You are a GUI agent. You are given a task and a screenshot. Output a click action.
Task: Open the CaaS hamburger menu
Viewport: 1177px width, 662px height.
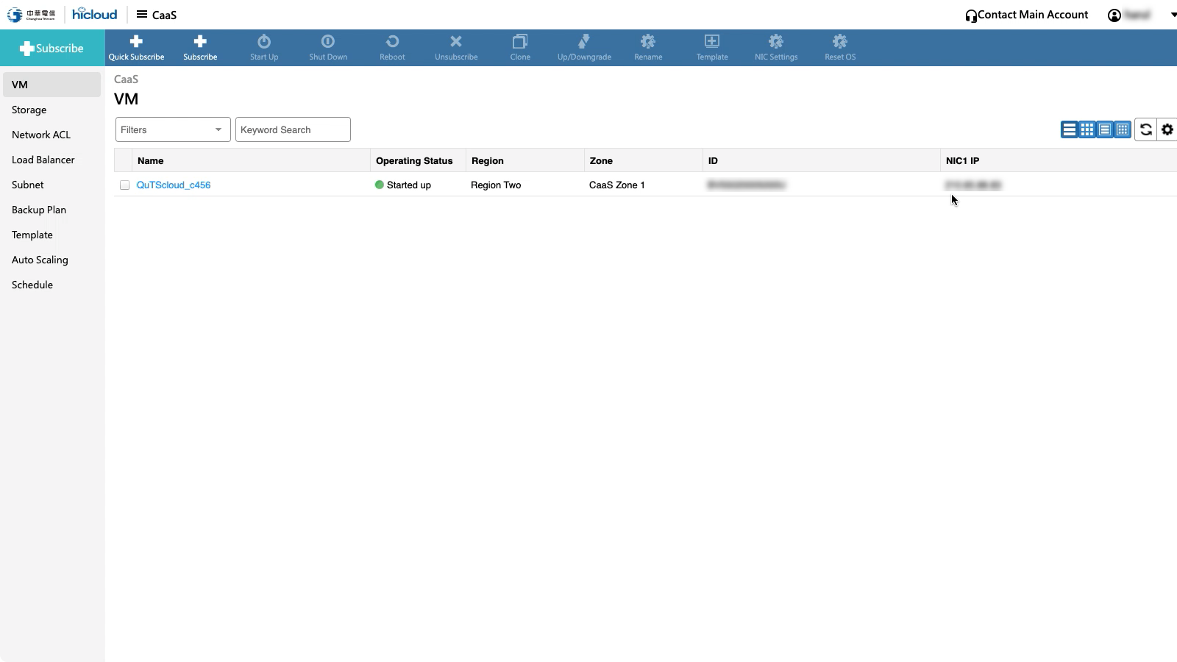pyautogui.click(x=142, y=15)
